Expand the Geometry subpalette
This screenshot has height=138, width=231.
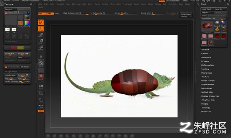[x=206, y=58]
